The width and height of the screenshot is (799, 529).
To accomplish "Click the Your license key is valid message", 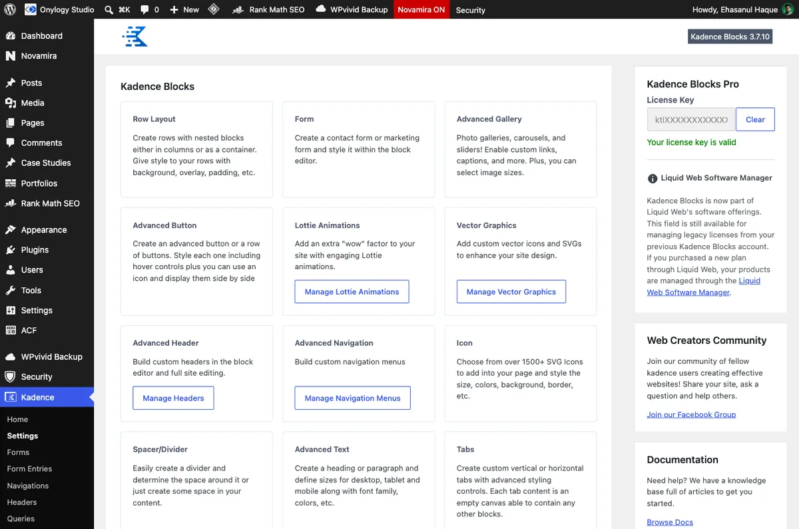I will (691, 142).
